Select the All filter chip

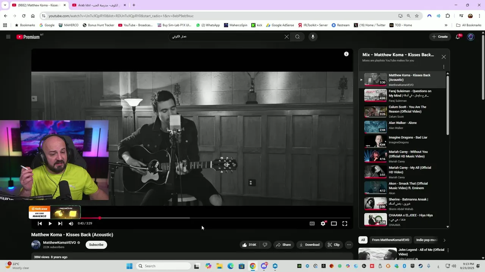click(363, 240)
